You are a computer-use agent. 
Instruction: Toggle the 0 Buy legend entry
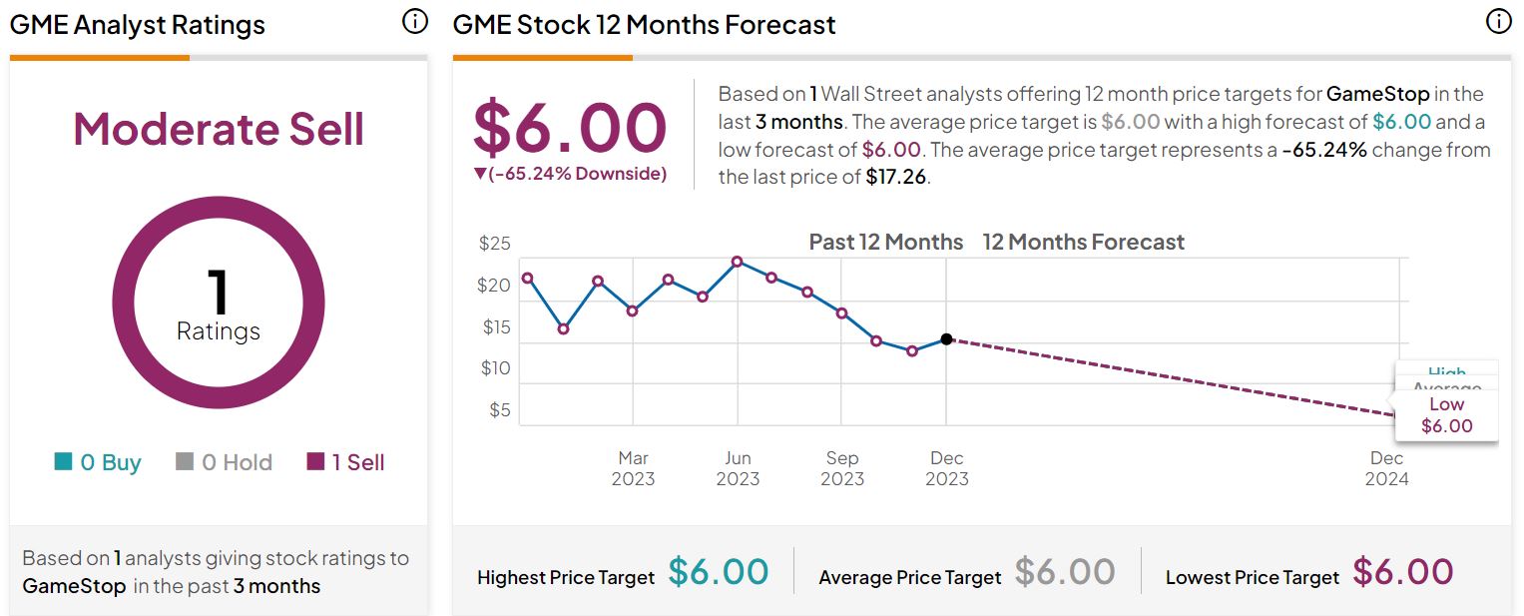pos(96,462)
